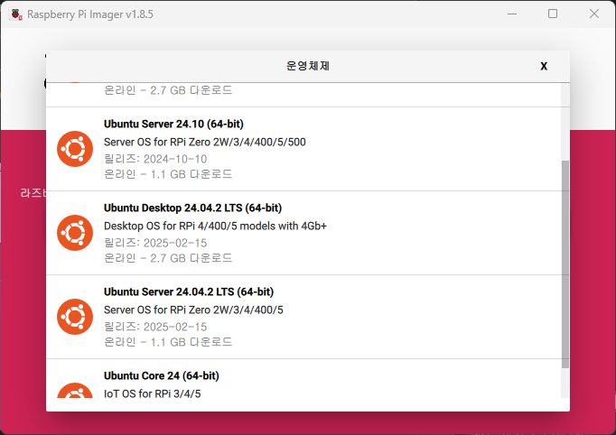Click 'Desktop OS for RPi 4/400/5 models with 4Gb+'

click(x=215, y=227)
